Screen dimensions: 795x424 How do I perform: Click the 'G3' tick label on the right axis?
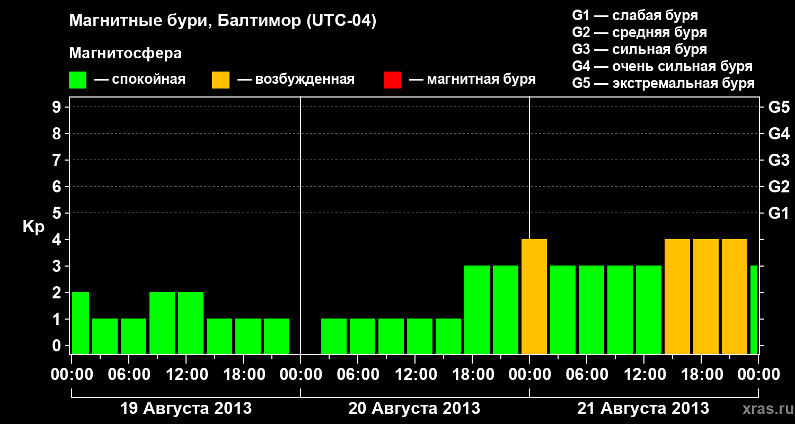tap(779, 161)
